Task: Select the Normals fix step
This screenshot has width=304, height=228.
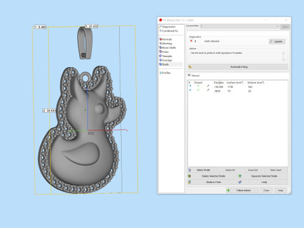Action: click(167, 39)
